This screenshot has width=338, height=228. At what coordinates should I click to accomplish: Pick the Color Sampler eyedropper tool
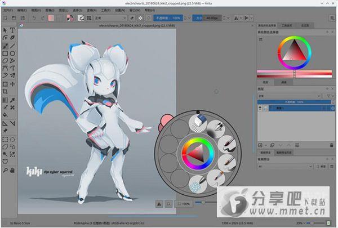tap(12, 100)
